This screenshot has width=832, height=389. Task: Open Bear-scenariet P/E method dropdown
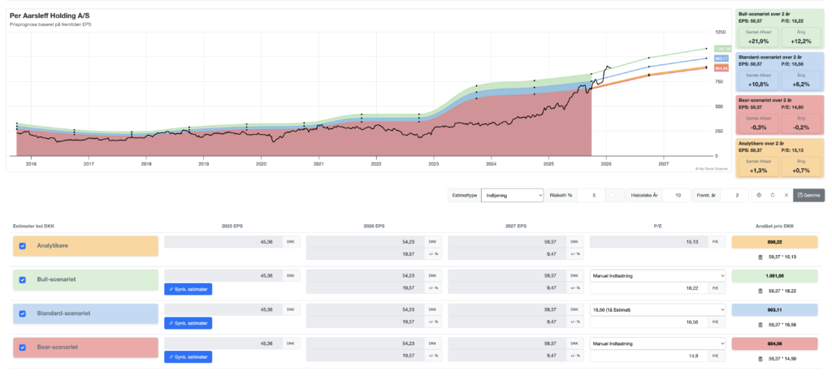pos(656,344)
